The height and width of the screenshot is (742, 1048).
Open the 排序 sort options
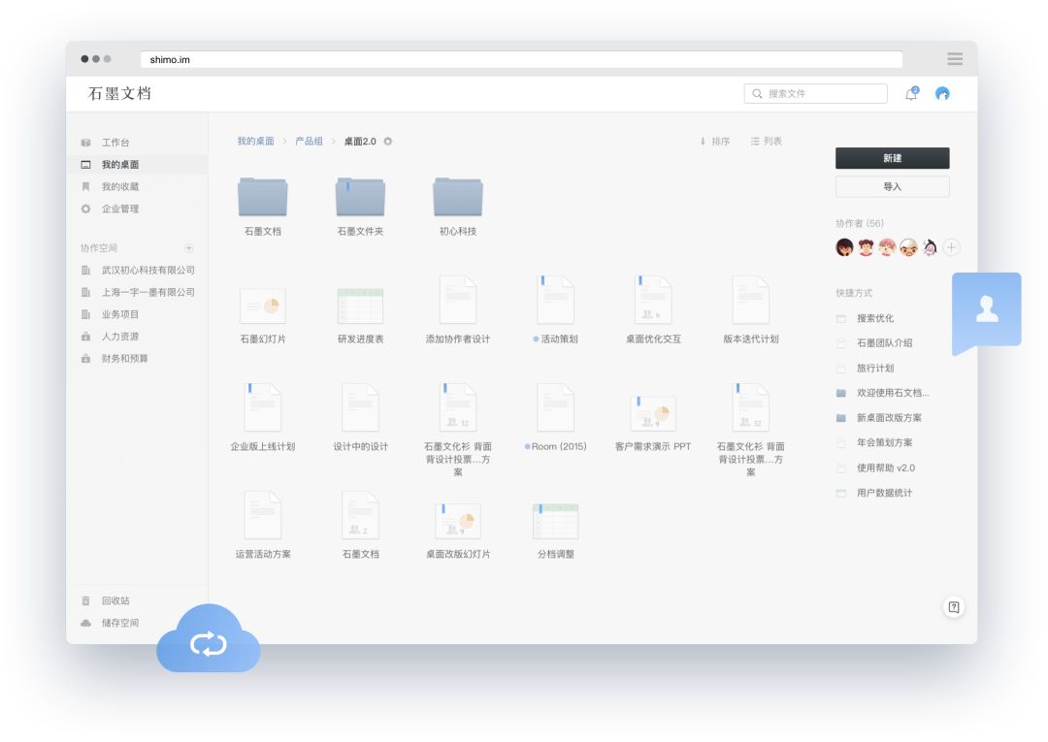(x=715, y=141)
